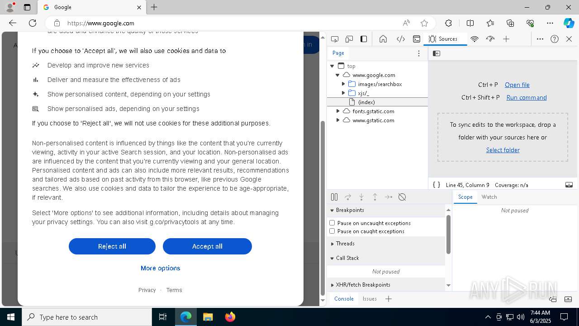This screenshot has height=326, width=579.
Task: Click the Pause script execution button
Action: [334, 197]
